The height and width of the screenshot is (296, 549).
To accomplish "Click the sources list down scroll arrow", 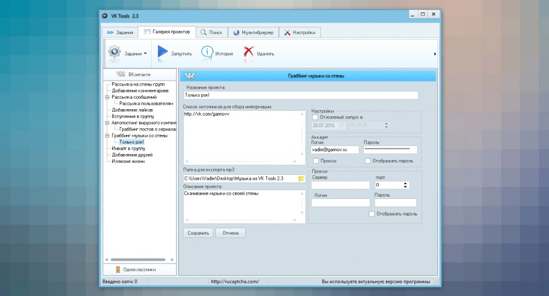I will click(302, 154).
